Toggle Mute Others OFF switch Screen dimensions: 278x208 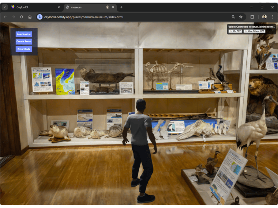pyautogui.click(x=254, y=31)
